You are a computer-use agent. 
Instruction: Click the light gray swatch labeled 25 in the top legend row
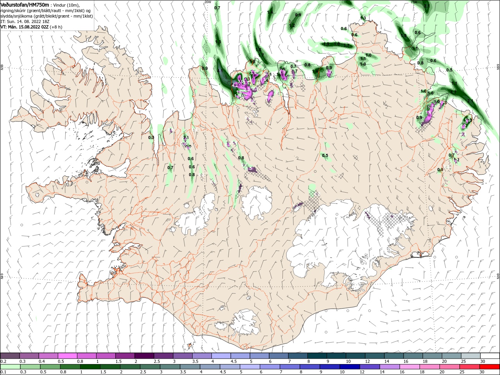[x=471, y=356]
